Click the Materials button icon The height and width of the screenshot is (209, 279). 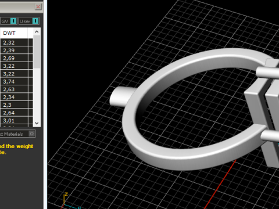coord(32,134)
